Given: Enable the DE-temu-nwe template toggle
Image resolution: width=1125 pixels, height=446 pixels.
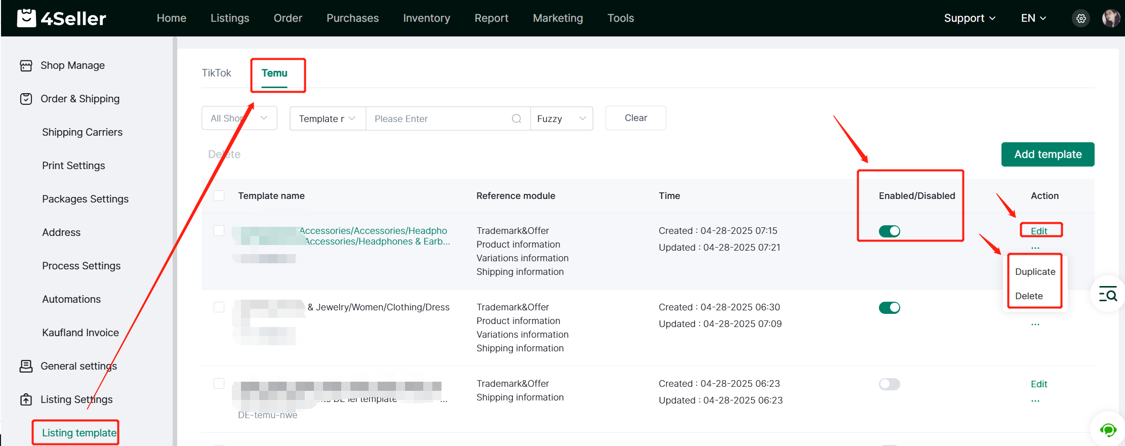Looking at the screenshot, I should [889, 384].
